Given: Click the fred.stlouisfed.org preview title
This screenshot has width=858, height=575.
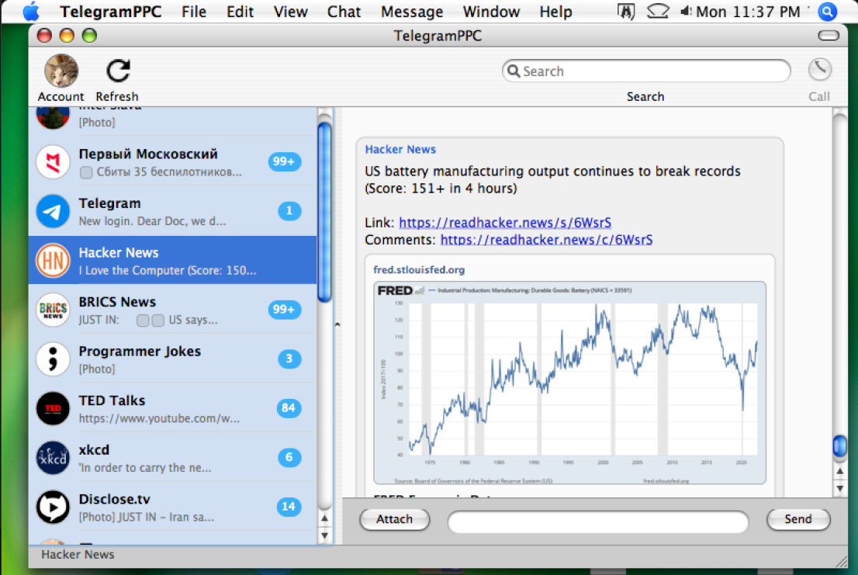Looking at the screenshot, I should [x=419, y=270].
